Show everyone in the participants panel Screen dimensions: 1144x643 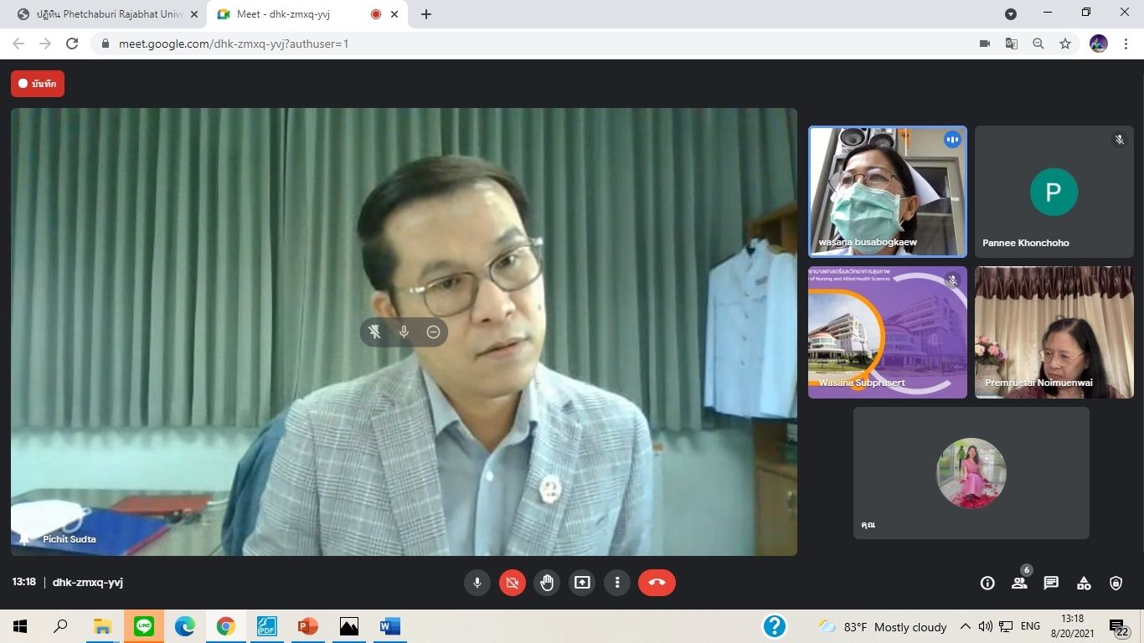(1019, 583)
